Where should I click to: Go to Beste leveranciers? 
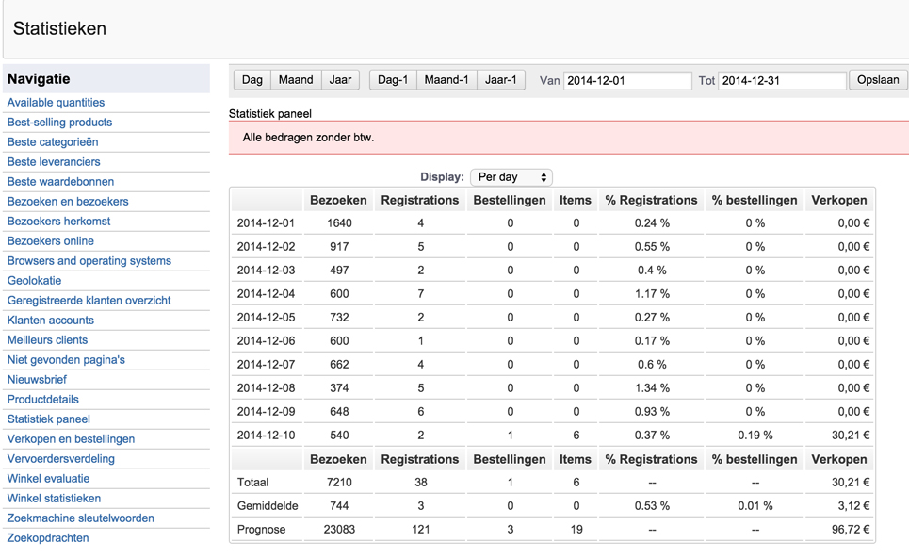54,162
